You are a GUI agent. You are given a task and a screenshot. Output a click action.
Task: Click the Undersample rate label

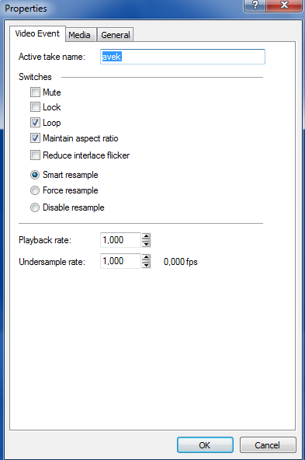click(x=52, y=262)
